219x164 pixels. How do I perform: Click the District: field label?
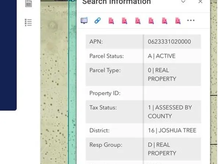(100, 131)
